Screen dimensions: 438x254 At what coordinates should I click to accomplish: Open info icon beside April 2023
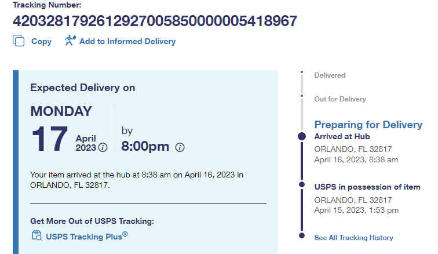click(x=103, y=147)
